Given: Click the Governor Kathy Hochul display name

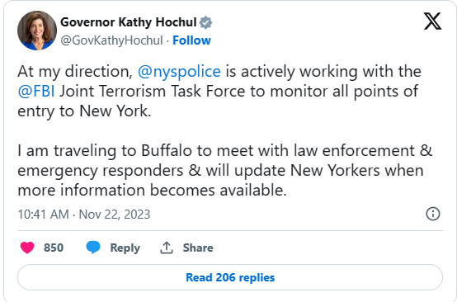Looking at the screenshot, I should point(129,22).
